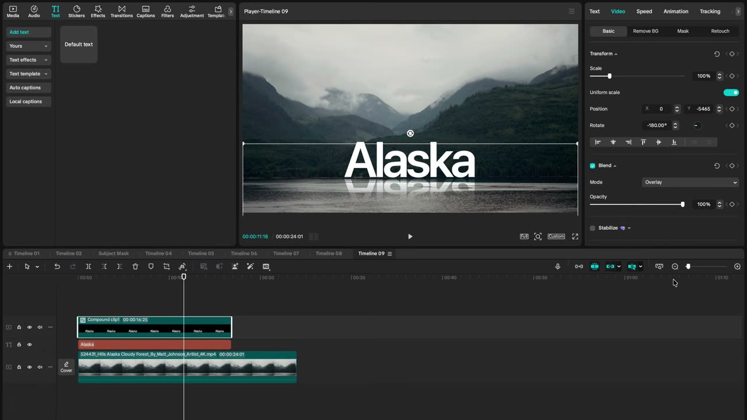Image resolution: width=747 pixels, height=420 pixels.
Task: Click the undo arrow in timeline toolbar
Action: [57, 267]
